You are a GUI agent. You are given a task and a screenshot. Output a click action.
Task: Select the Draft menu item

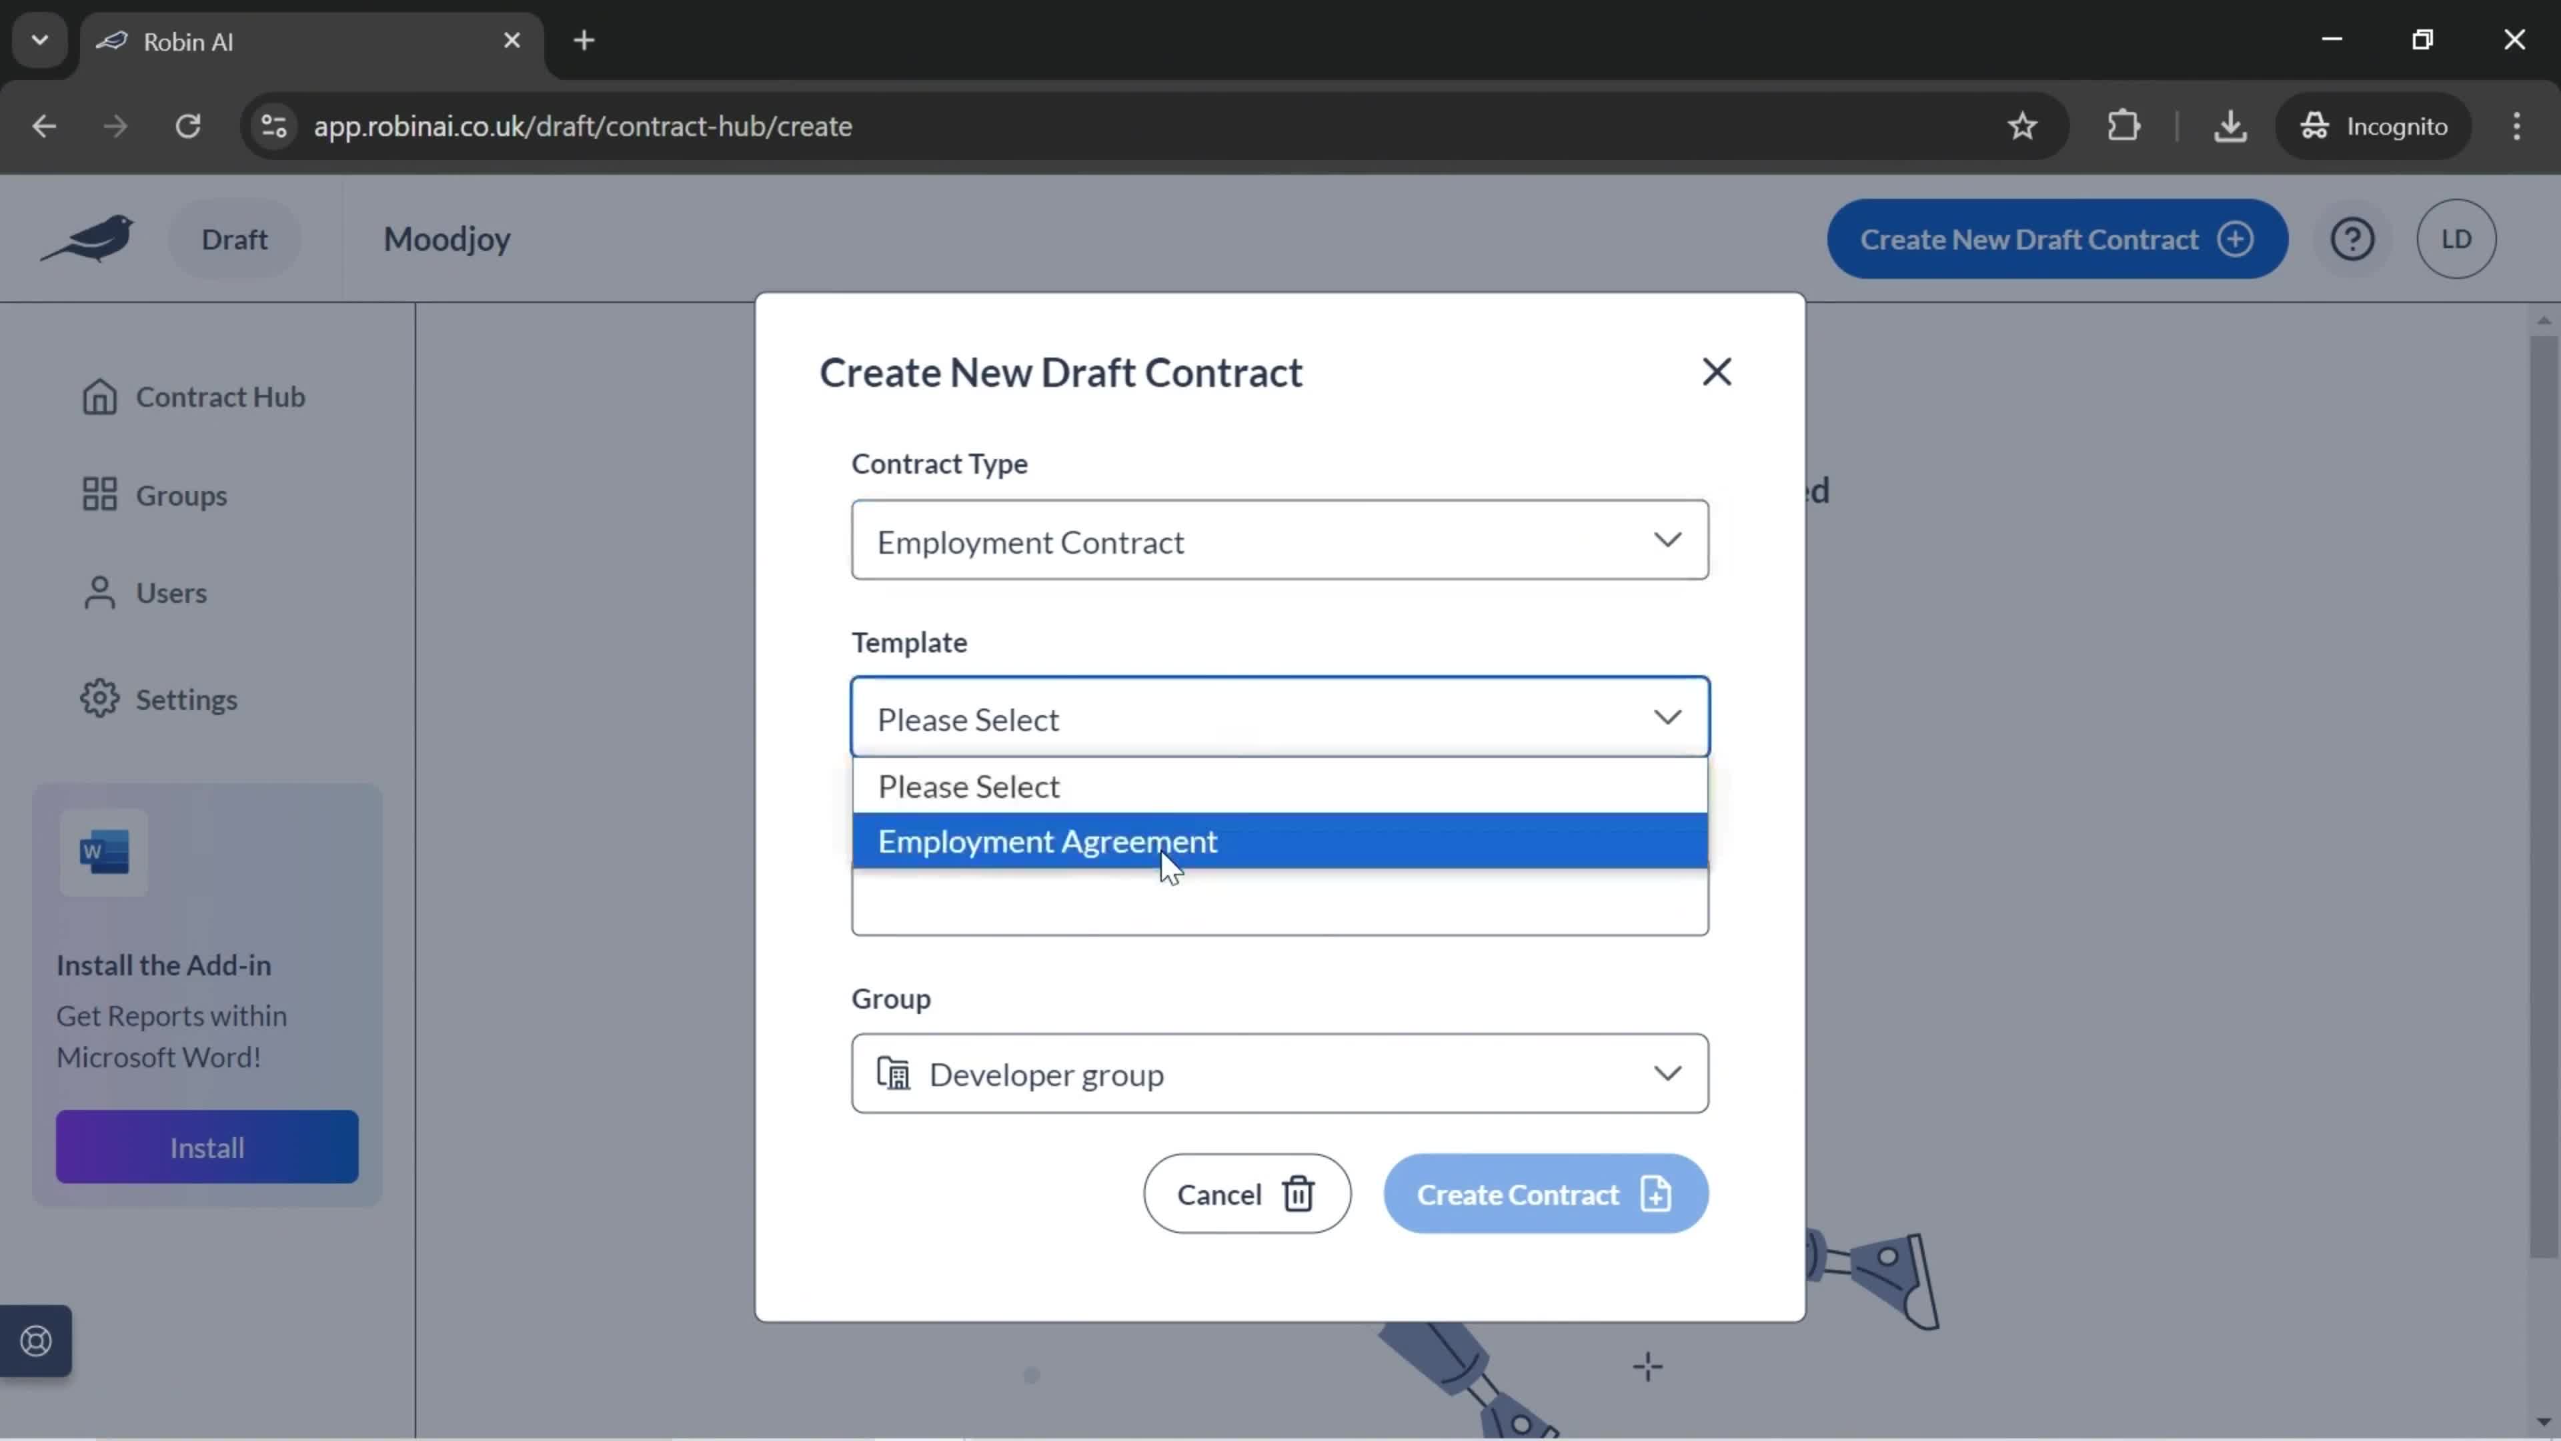[x=234, y=237]
